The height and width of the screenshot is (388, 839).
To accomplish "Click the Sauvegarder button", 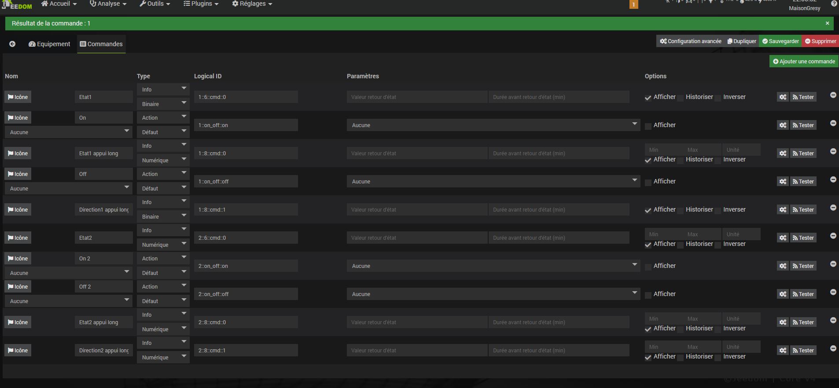I will [780, 41].
